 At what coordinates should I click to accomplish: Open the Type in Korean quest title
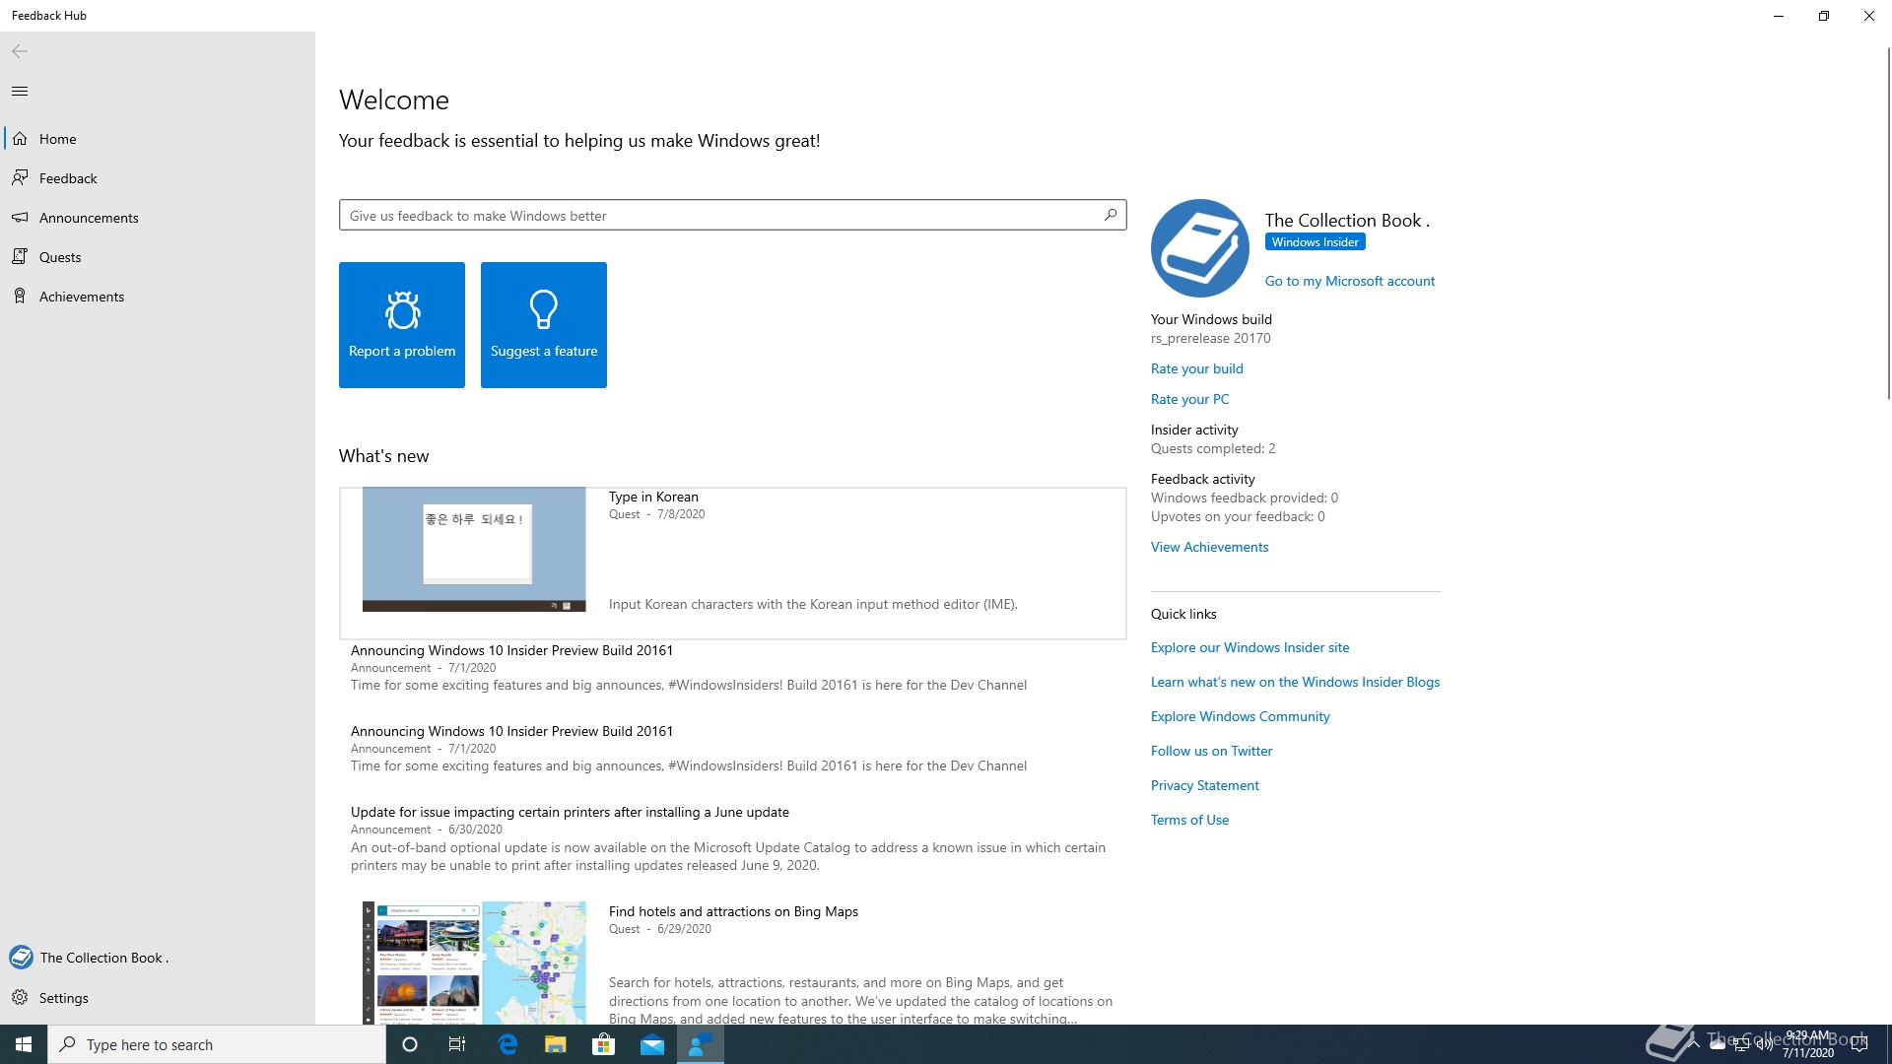653,497
